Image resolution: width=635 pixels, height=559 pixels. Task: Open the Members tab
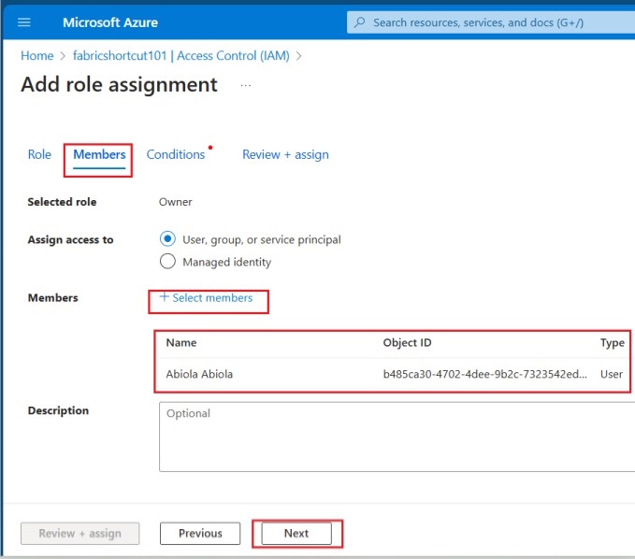99,154
